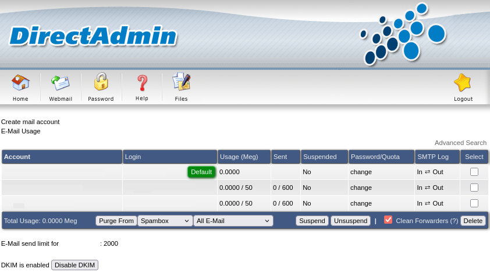Open the Advanced Search link
490x272 pixels.
tap(460, 143)
